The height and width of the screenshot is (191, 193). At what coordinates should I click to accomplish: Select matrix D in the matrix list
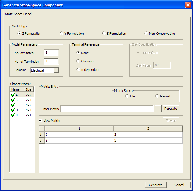pos(17,110)
